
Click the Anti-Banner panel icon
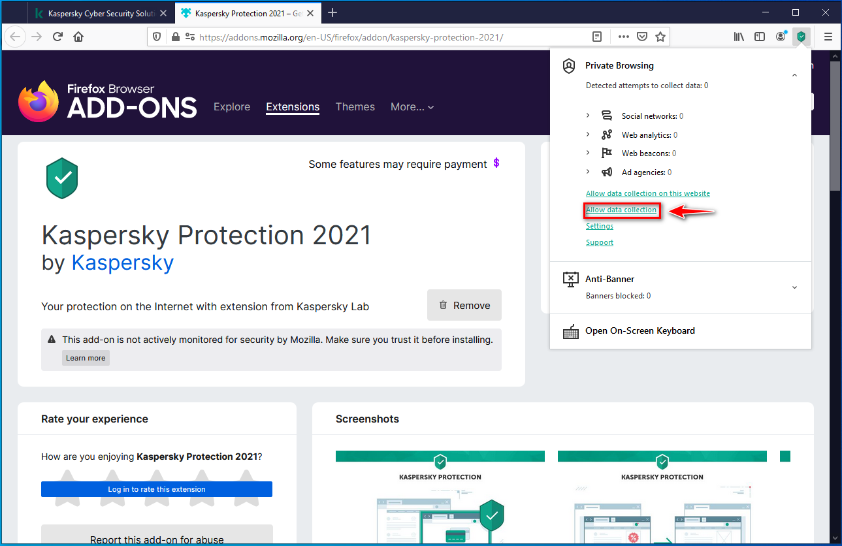pos(570,280)
